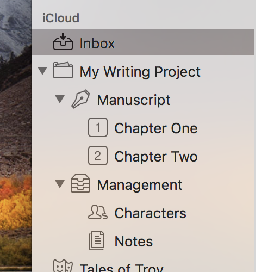Select the Notes group label
Image resolution: width=274 pixels, height=272 pixels.
134,242
